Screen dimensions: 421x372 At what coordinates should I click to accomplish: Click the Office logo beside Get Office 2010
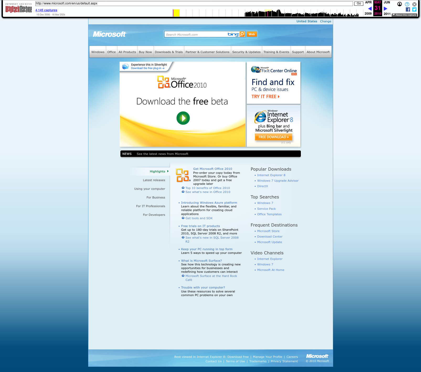click(x=183, y=175)
